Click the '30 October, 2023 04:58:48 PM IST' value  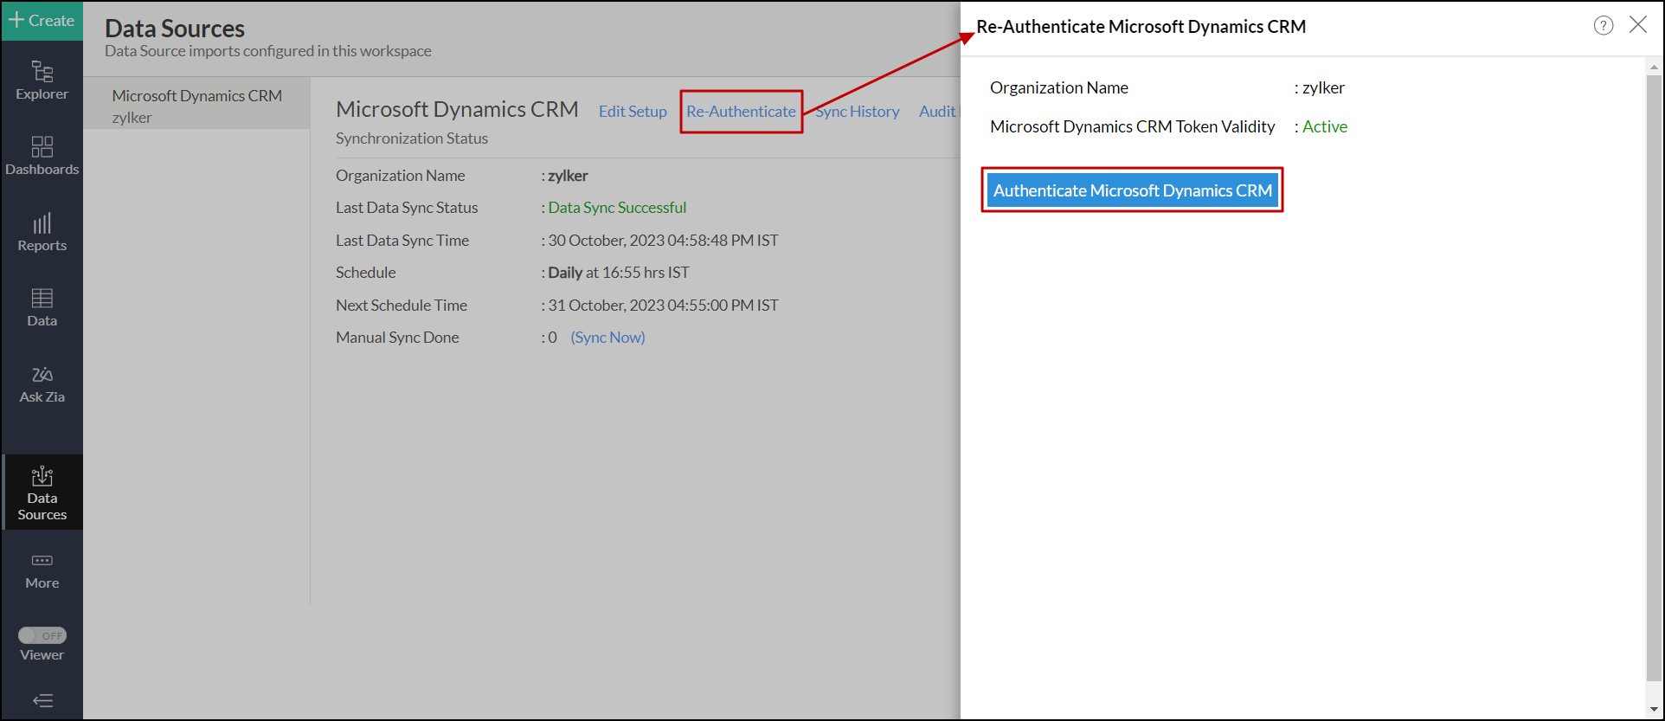click(663, 241)
